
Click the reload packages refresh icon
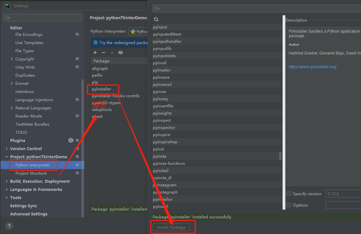[x=156, y=19]
